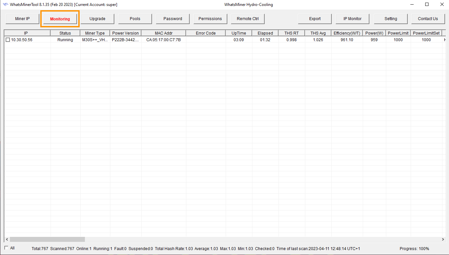The height and width of the screenshot is (255, 449).
Task: Open the Setting dialog
Action: pyautogui.click(x=391, y=19)
